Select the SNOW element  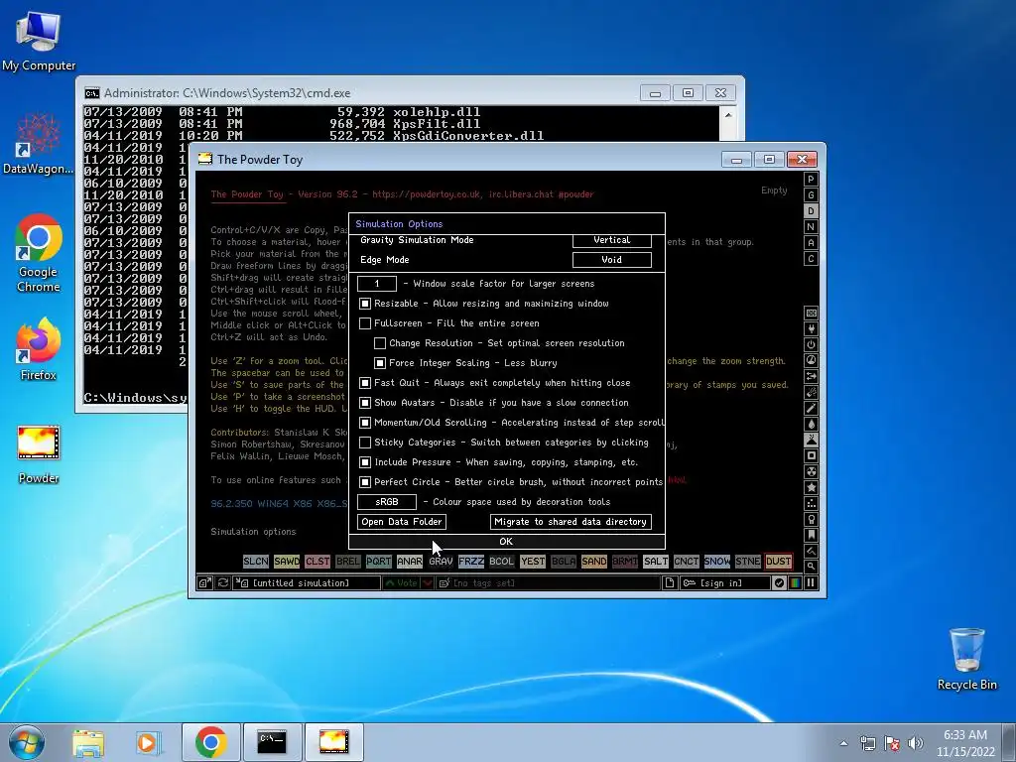pos(716,562)
